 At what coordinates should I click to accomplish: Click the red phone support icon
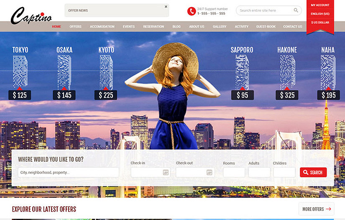[x=191, y=11]
